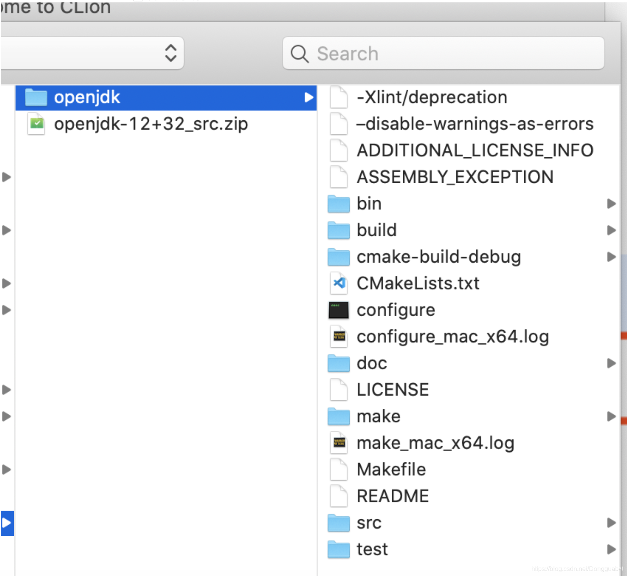627x576 pixels.
Task: Click the cmake-build-debug folder icon
Action: 339,257
